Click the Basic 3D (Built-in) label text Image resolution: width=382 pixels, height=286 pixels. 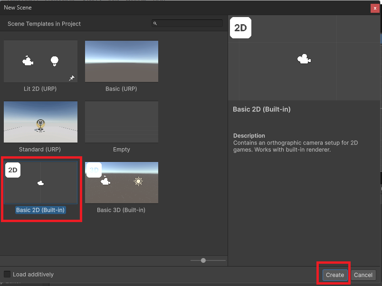click(121, 210)
